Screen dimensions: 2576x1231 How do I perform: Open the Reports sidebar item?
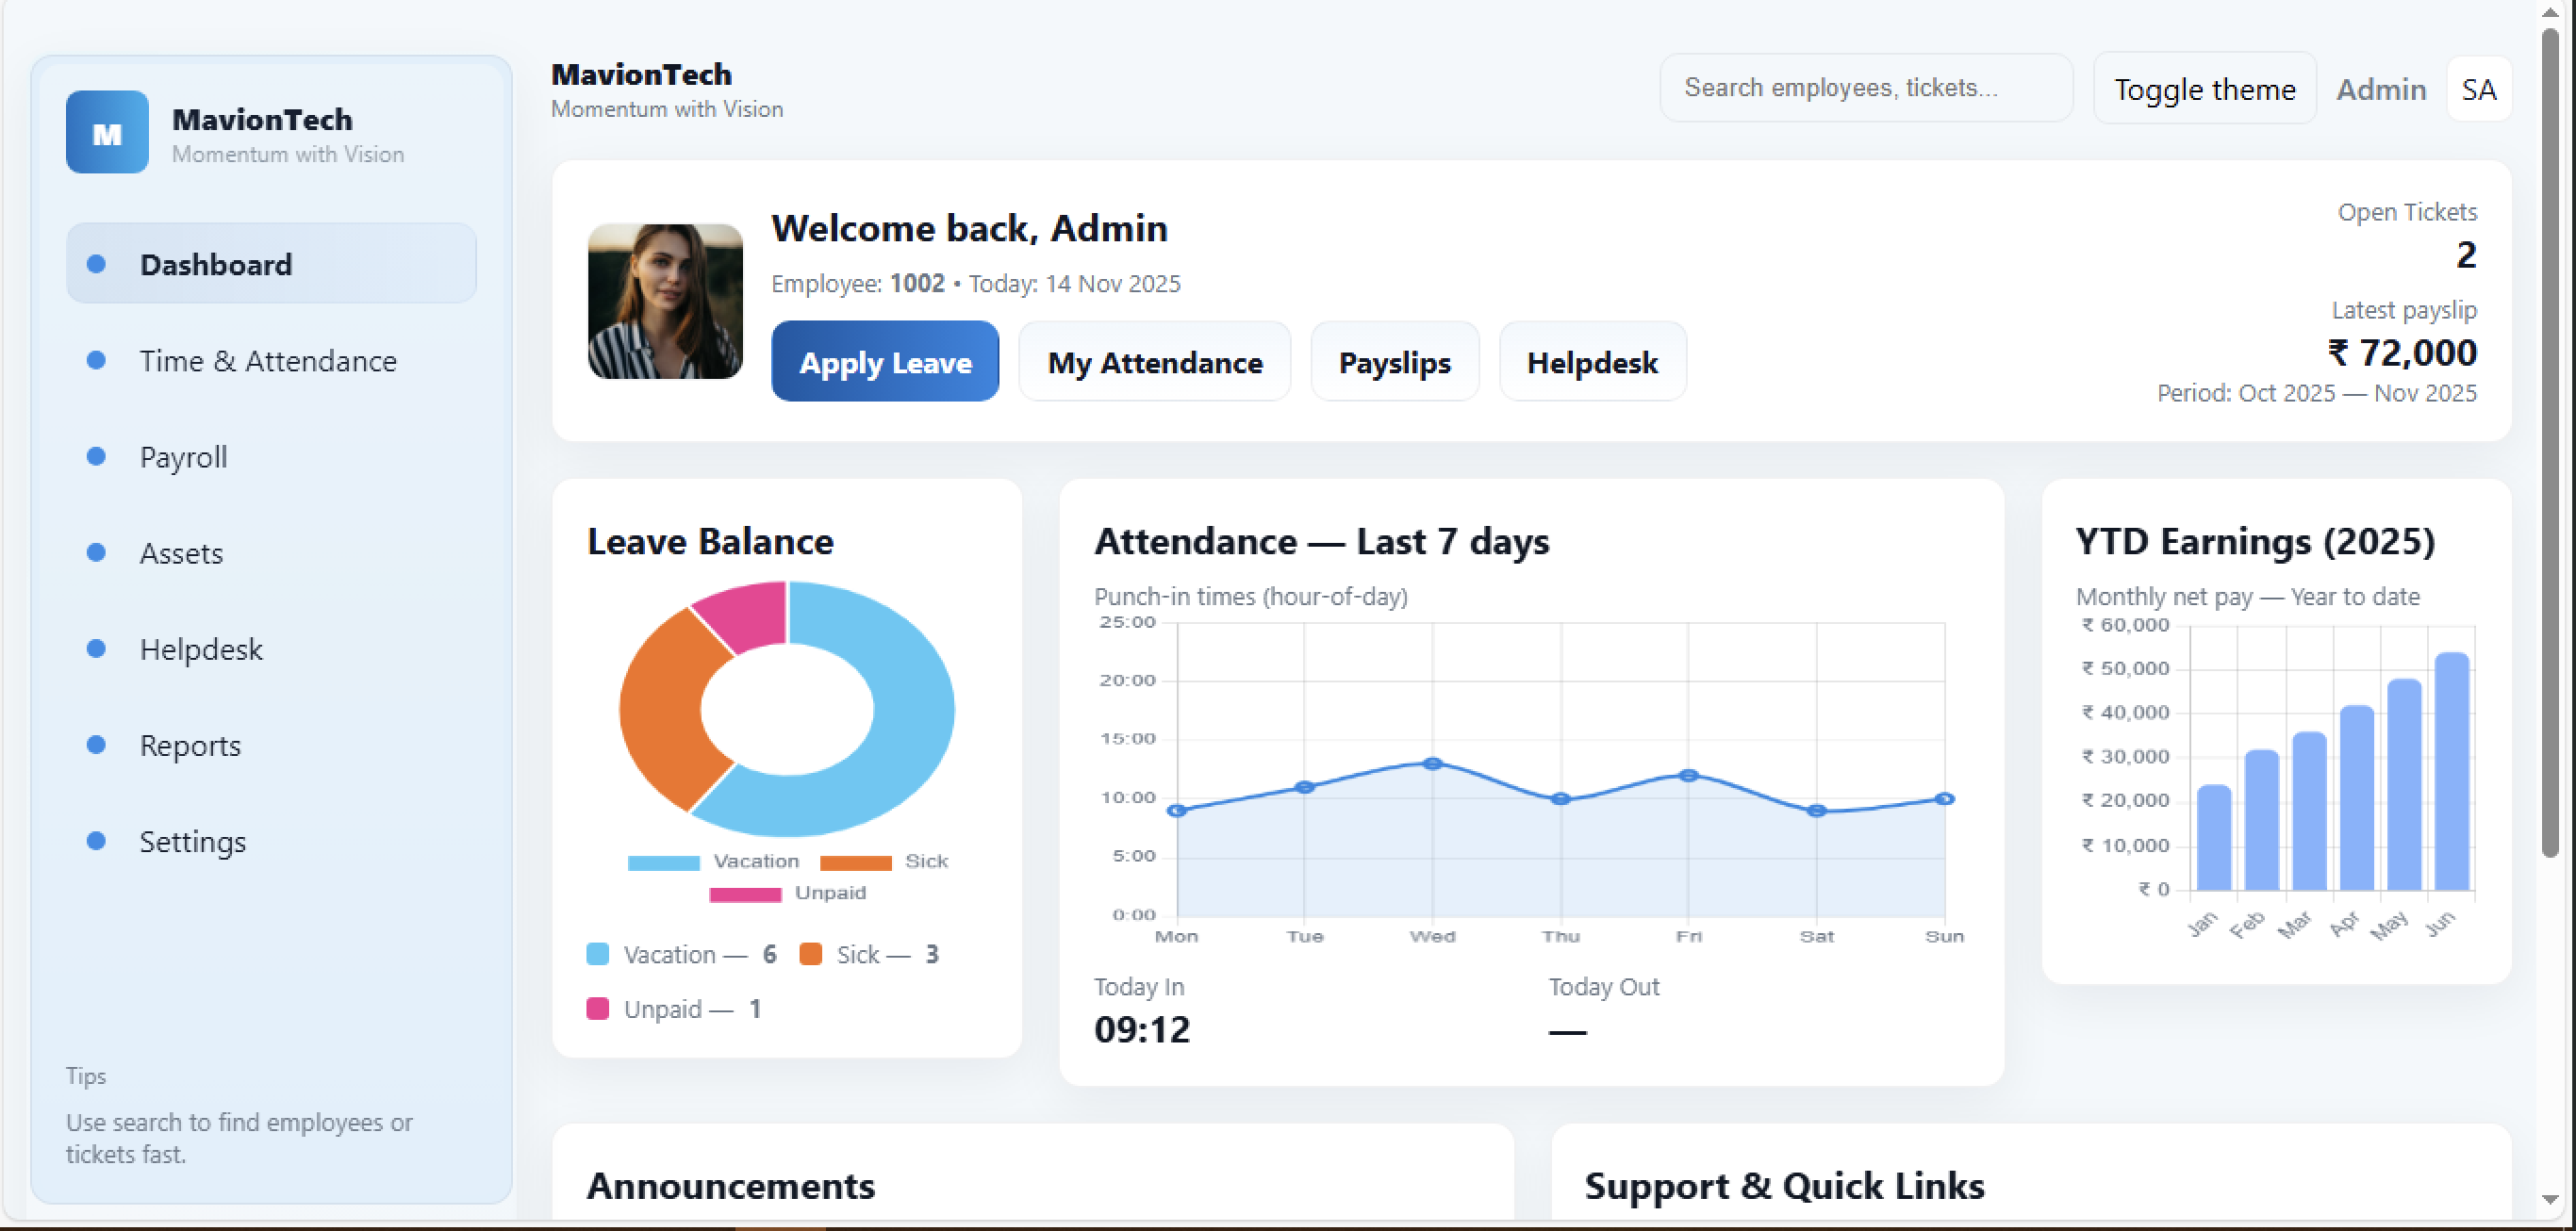pyautogui.click(x=190, y=745)
